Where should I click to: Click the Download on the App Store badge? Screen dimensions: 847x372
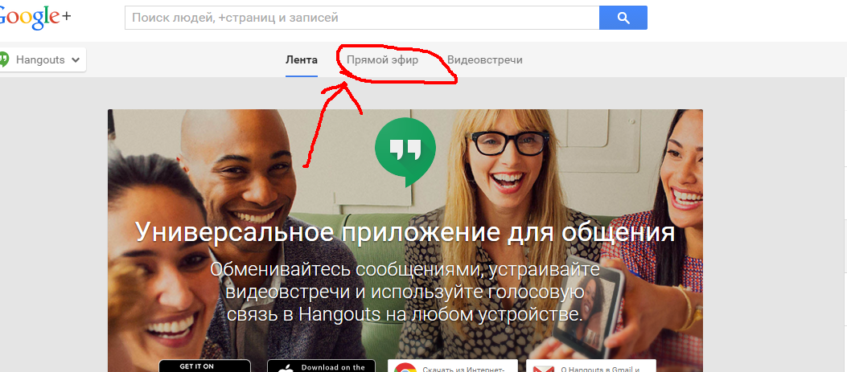point(321,366)
